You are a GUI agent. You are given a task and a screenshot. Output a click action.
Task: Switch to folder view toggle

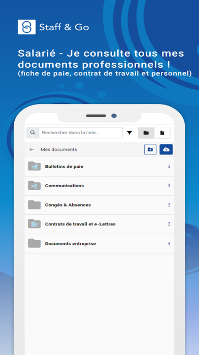[146, 133]
